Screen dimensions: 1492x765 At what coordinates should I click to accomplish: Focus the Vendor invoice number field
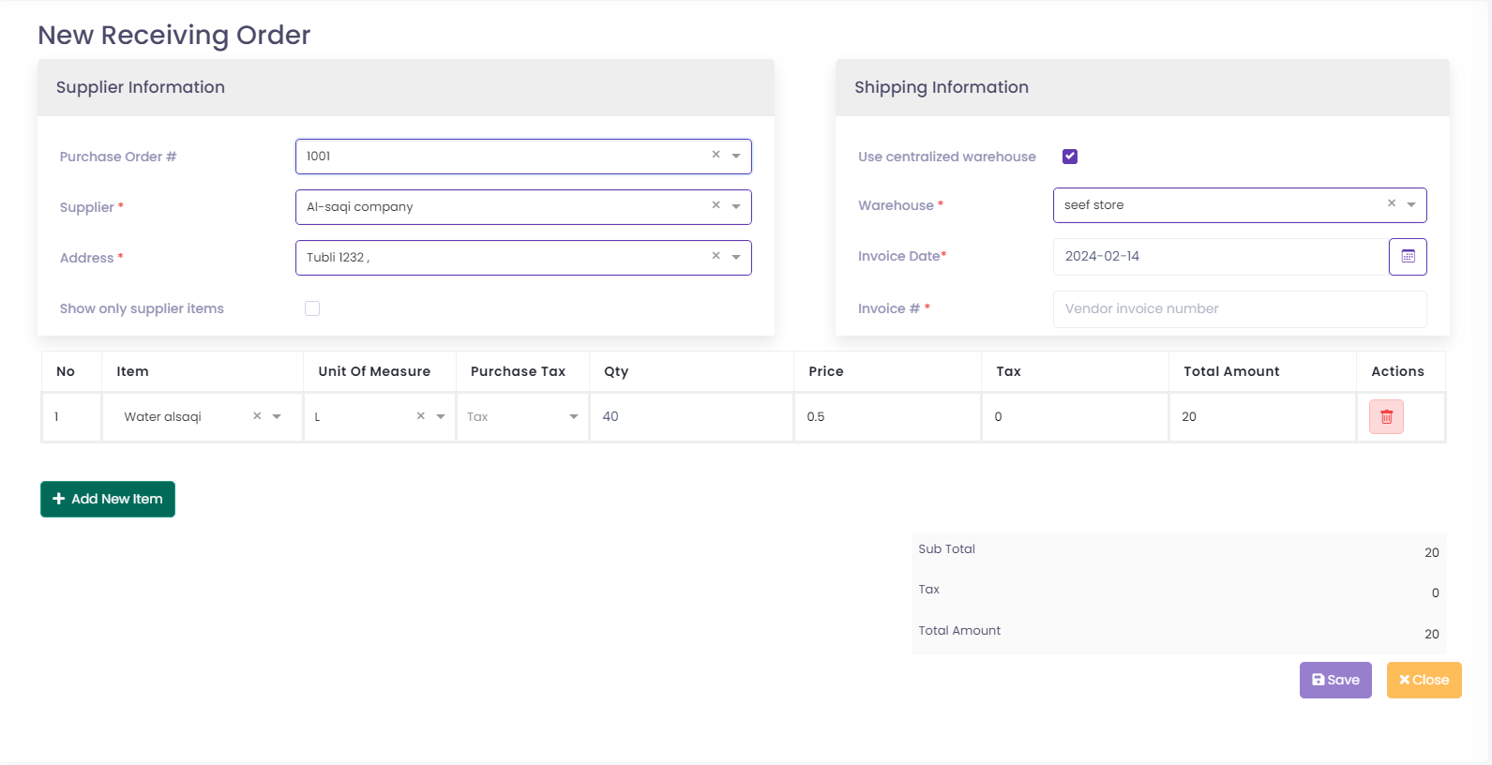tap(1239, 308)
